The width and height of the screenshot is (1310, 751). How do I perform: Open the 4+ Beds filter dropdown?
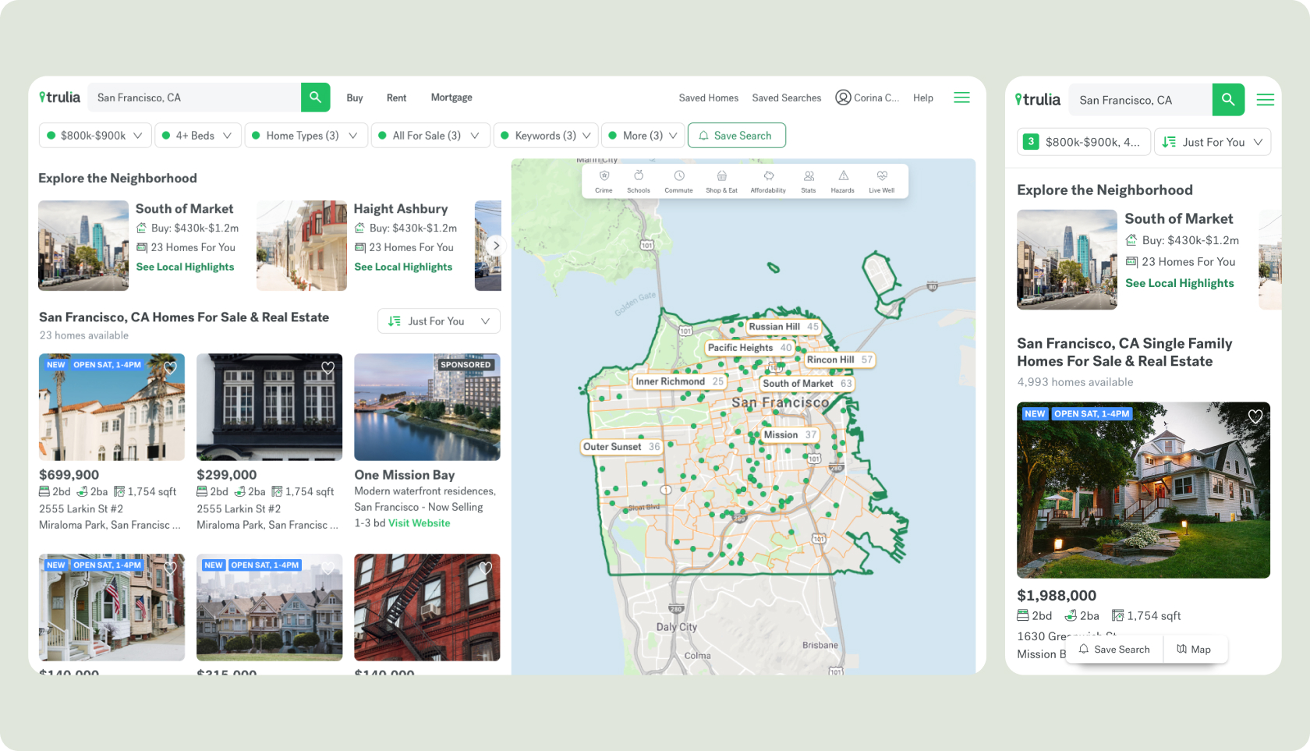click(197, 135)
